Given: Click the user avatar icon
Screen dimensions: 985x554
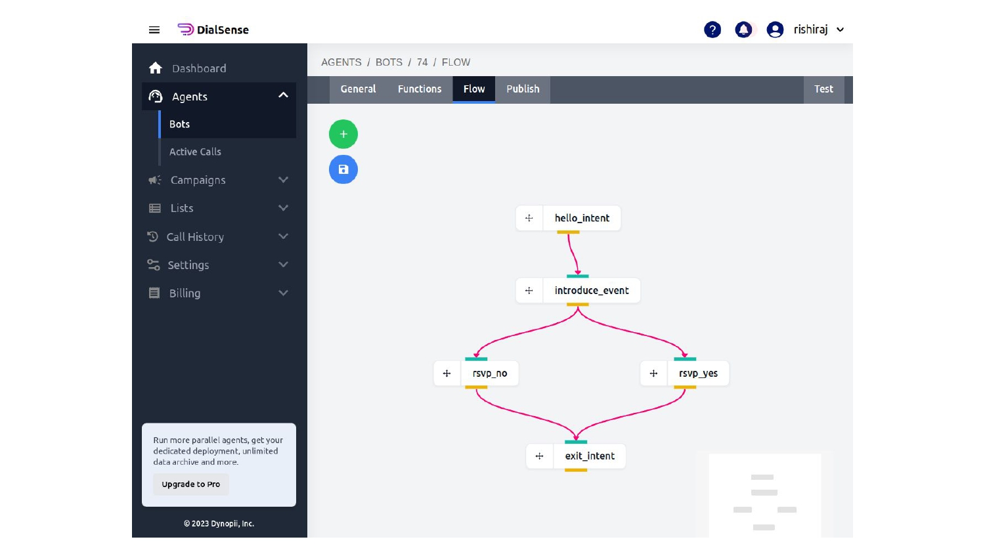Looking at the screenshot, I should (x=775, y=30).
